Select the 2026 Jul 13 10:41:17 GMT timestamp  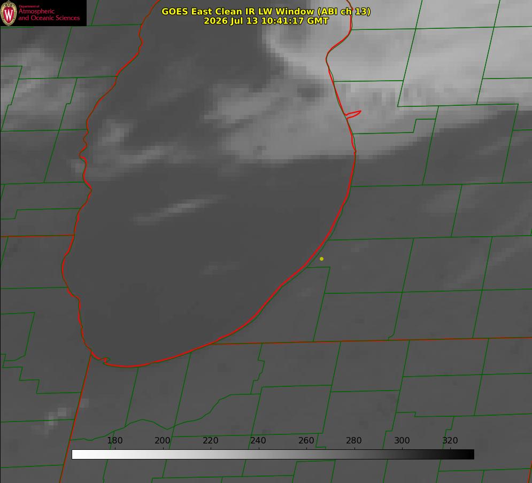(266, 21)
